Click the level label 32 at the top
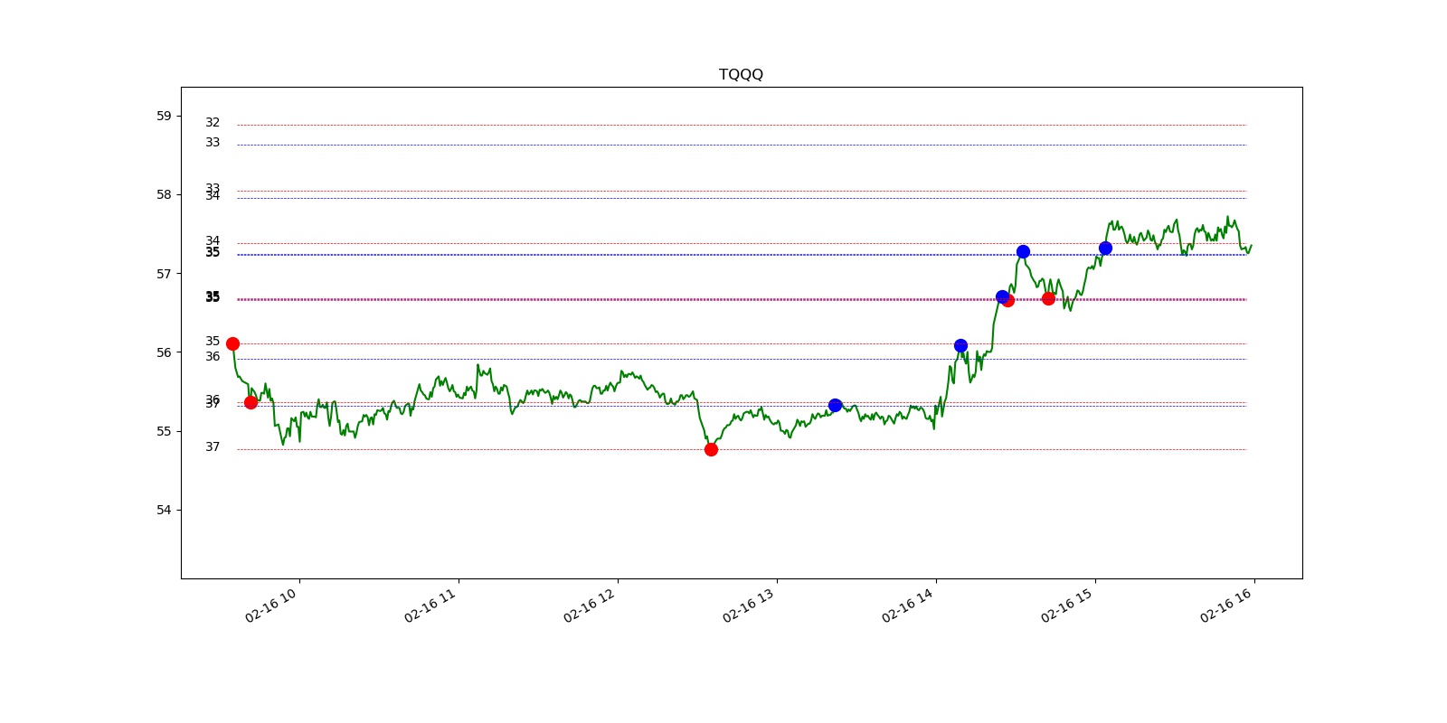The width and height of the screenshot is (1447, 723). (213, 122)
